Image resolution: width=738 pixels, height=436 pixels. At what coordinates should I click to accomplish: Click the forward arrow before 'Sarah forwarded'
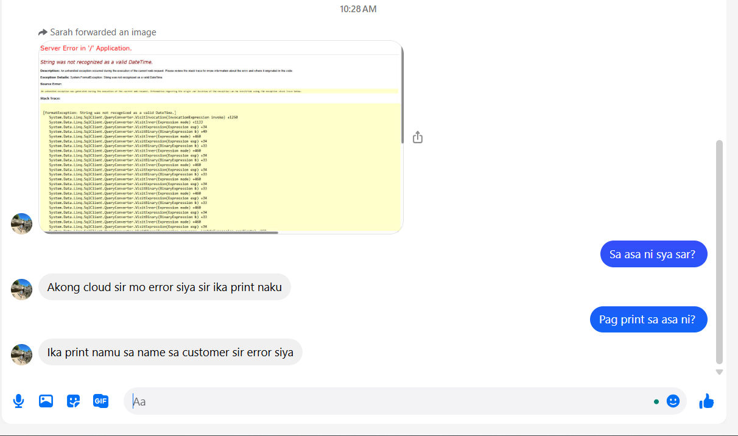click(x=43, y=32)
